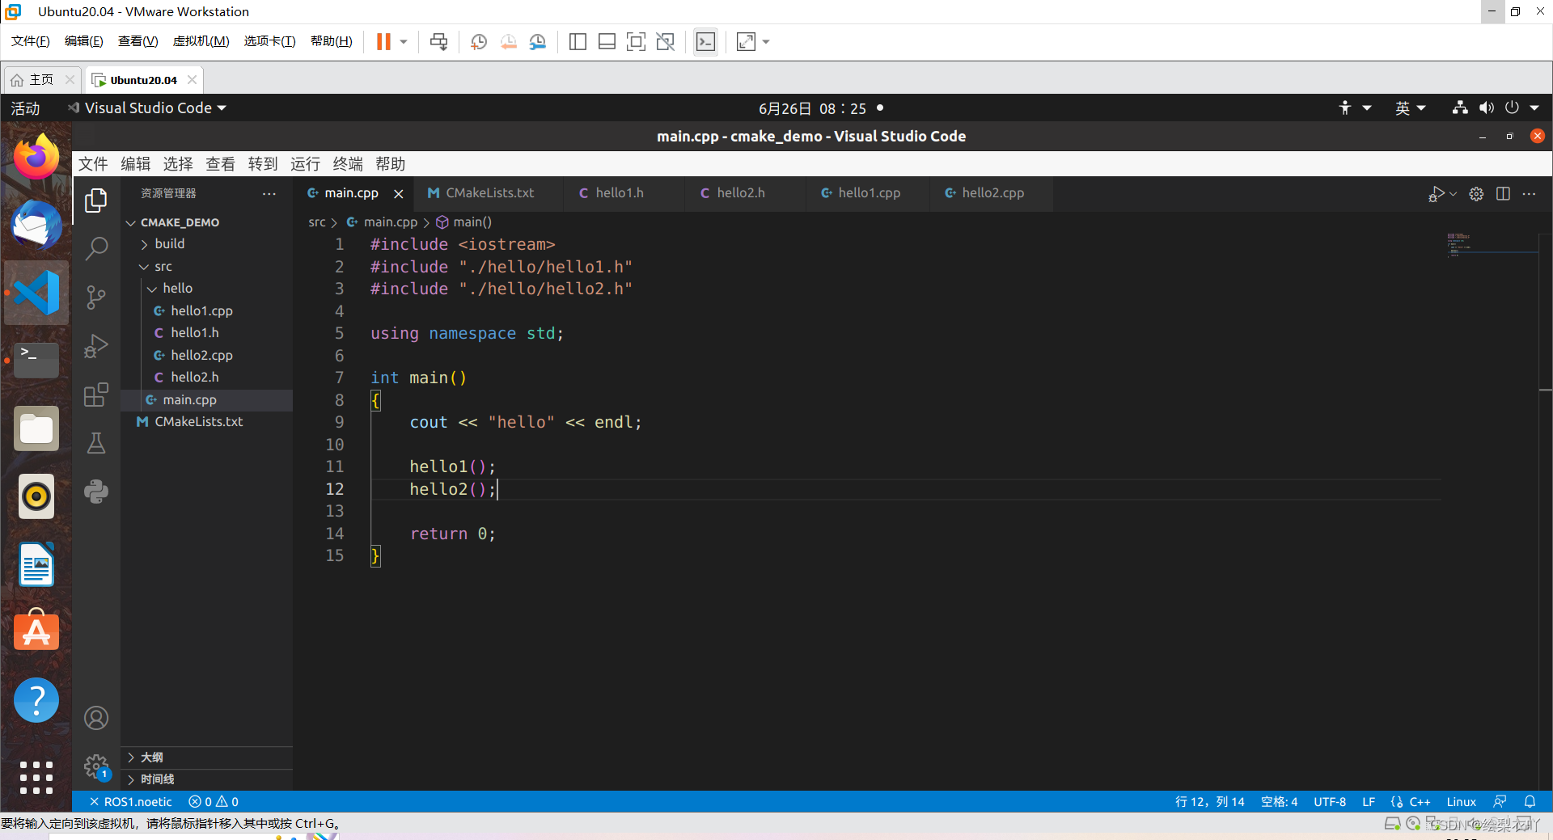
Task: Open the Testing flask view
Action: click(96, 443)
